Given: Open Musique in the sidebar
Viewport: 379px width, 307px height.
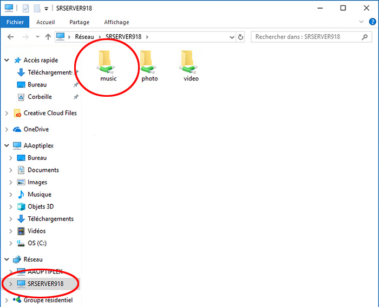Looking at the screenshot, I should click(x=40, y=194).
